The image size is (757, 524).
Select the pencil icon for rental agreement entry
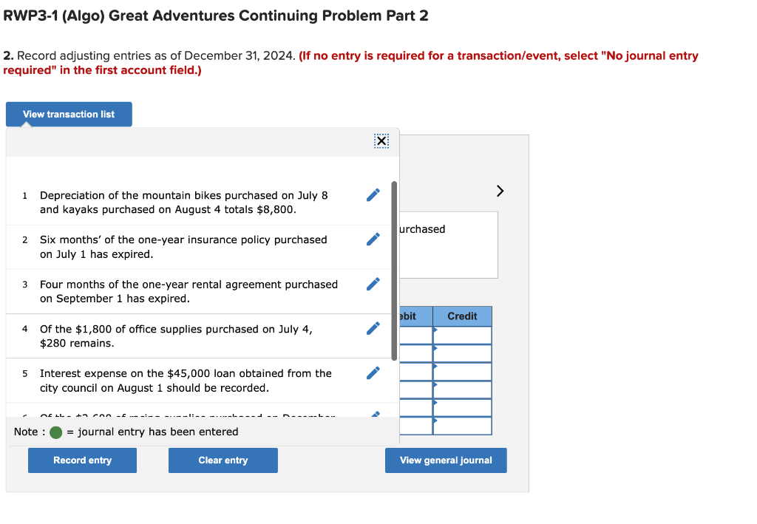tap(373, 283)
